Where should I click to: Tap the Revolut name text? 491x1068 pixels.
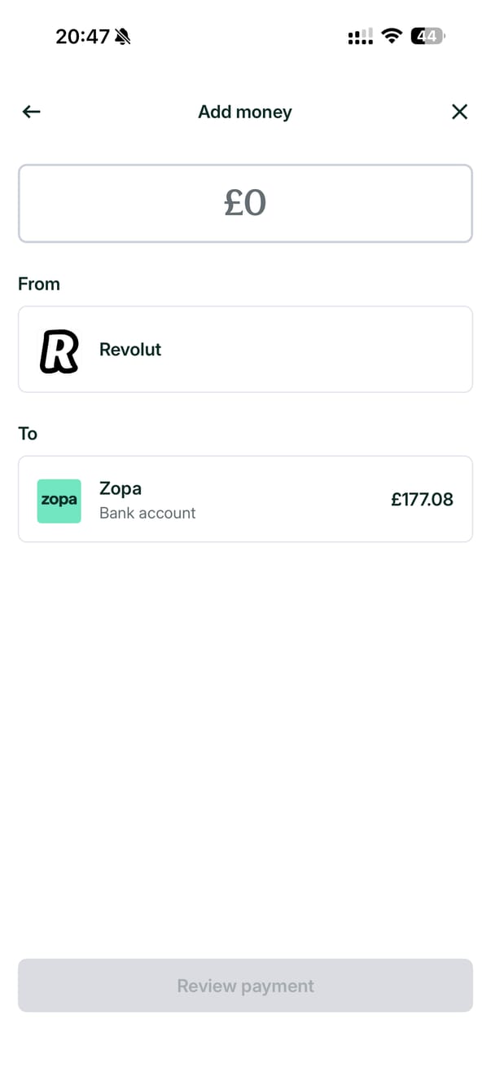[x=130, y=350]
